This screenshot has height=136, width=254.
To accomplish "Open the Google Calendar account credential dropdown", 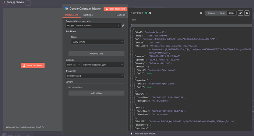I will point(93,25).
